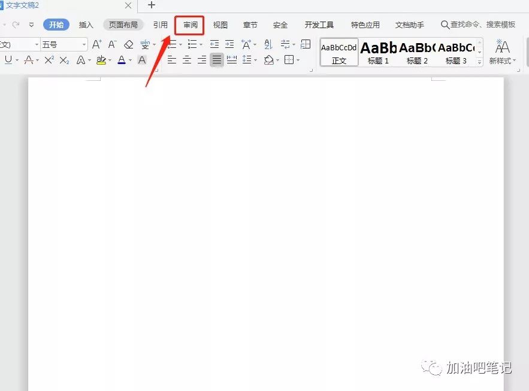Click the sort A-Z icon

pos(268,44)
